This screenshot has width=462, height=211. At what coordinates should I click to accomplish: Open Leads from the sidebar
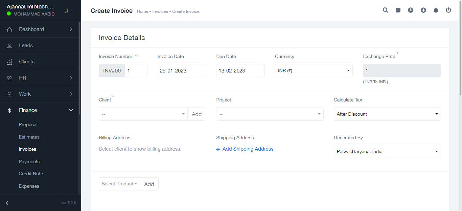pos(26,46)
